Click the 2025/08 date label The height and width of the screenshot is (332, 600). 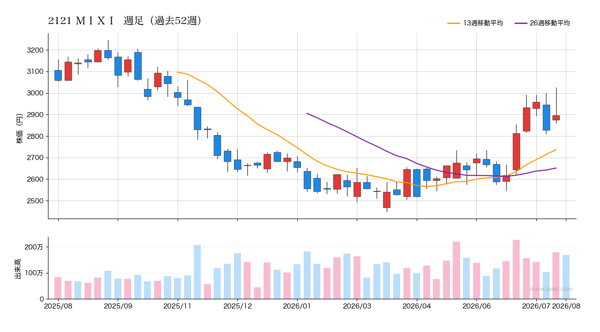point(58,306)
